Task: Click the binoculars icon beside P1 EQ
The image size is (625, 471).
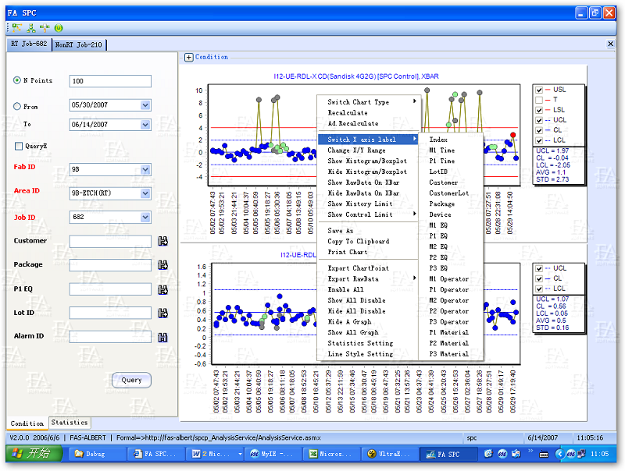Action: click(x=162, y=289)
